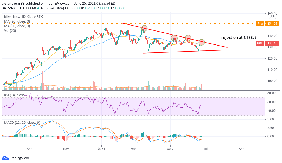Click the 2.50 MACD axis label
282x163 pixels.
point(271,128)
